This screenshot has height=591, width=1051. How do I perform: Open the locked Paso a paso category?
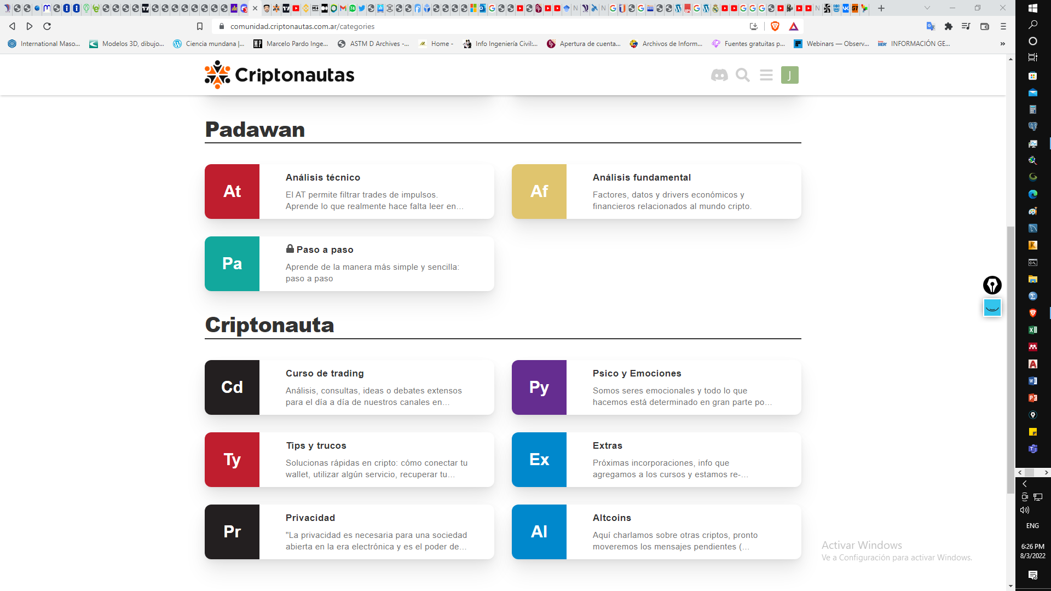pyautogui.click(x=325, y=250)
